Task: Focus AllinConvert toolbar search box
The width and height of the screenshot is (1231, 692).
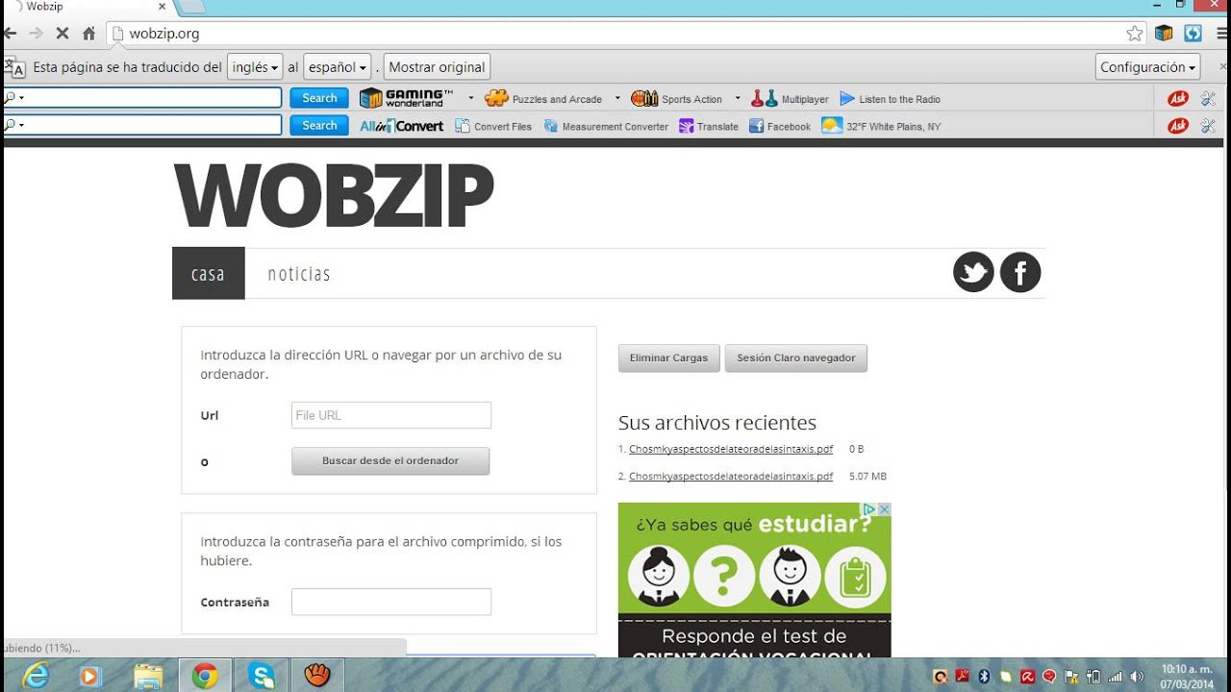Action: [x=142, y=125]
